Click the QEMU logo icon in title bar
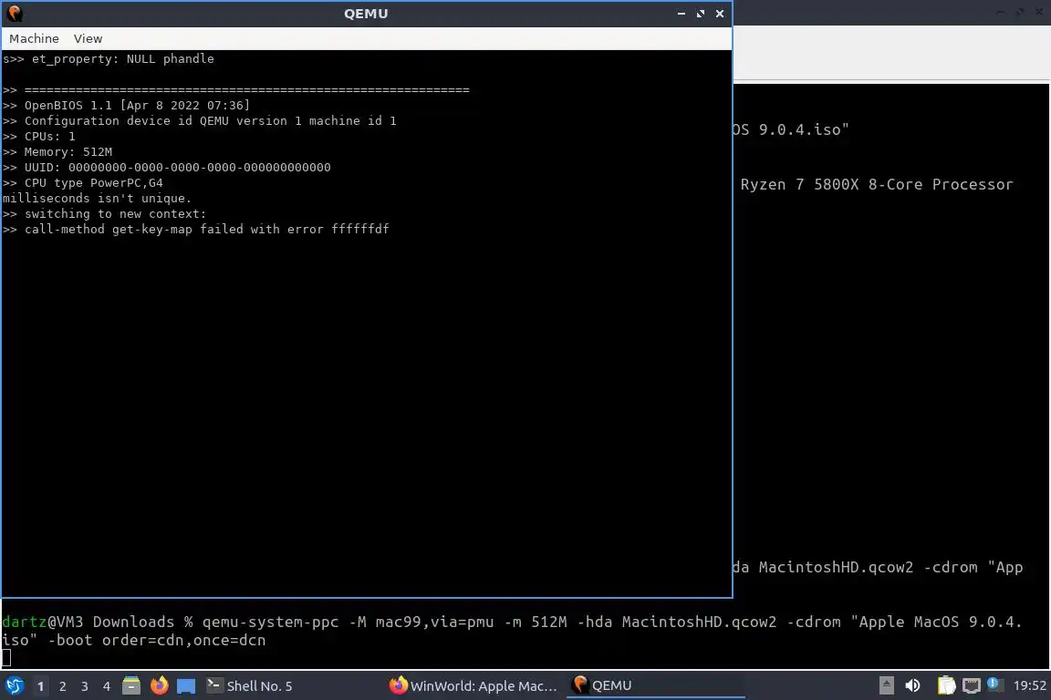The width and height of the screenshot is (1051, 700). pyautogui.click(x=14, y=14)
